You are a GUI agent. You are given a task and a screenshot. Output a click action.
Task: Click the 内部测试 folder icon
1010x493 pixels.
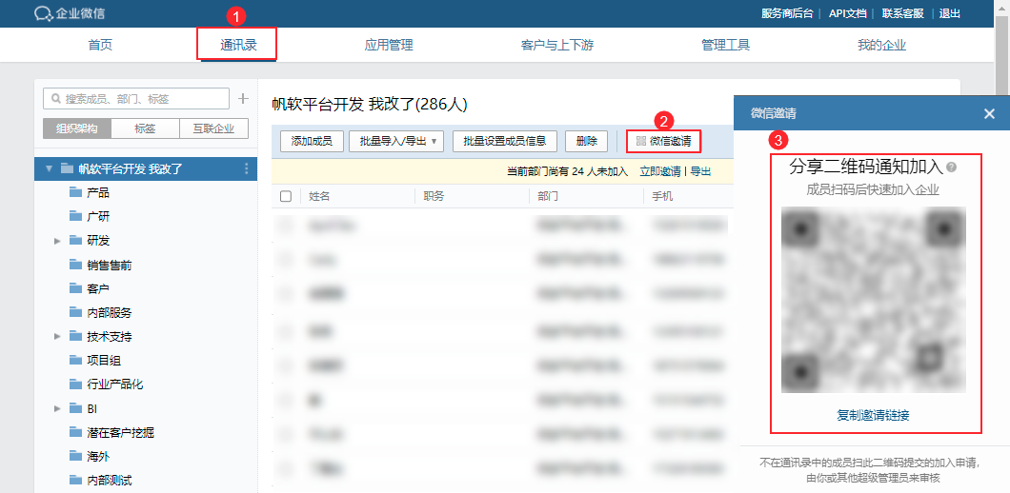74,480
